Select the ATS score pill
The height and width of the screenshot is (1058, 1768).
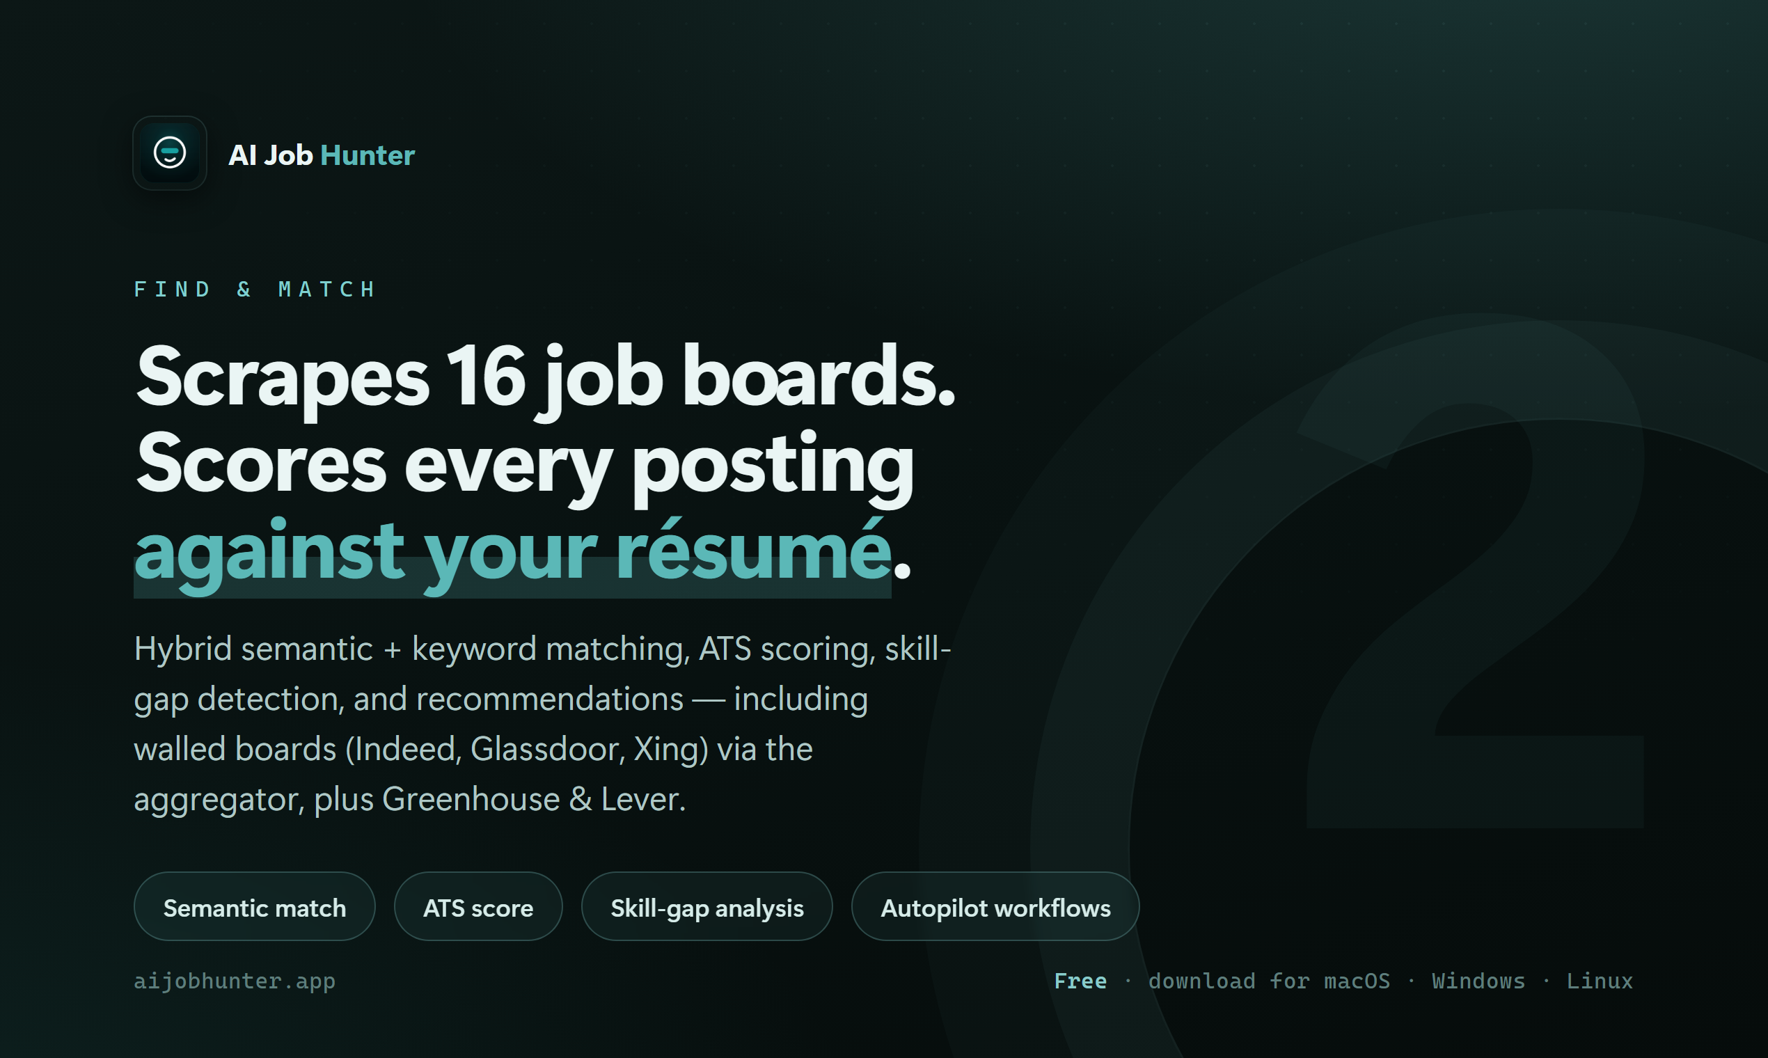coord(478,906)
